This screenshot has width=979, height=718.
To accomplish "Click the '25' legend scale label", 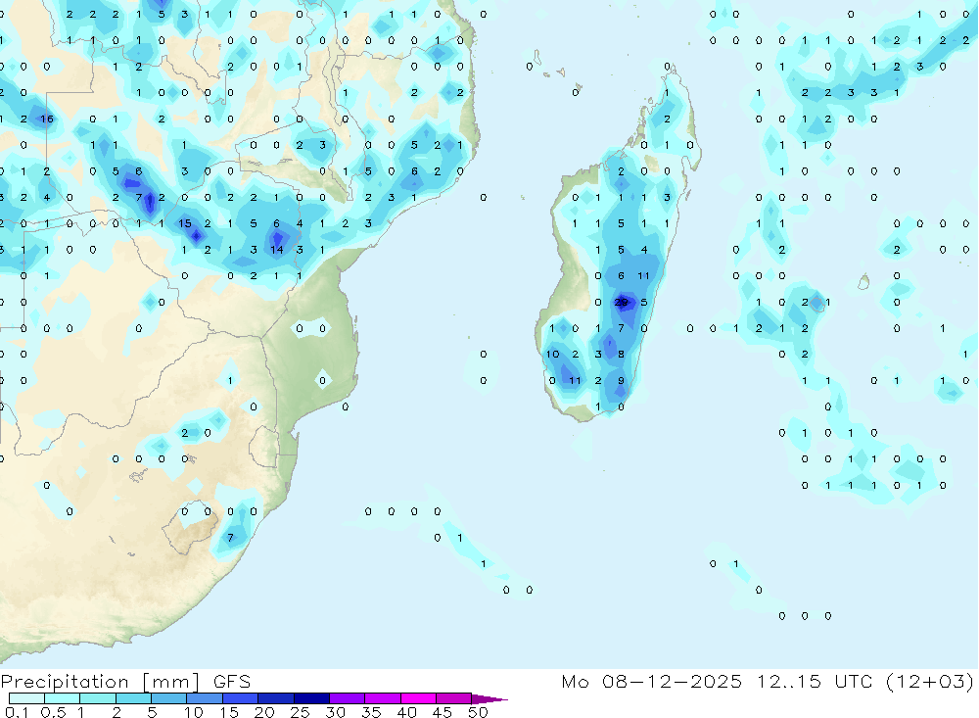I will 300,712.
